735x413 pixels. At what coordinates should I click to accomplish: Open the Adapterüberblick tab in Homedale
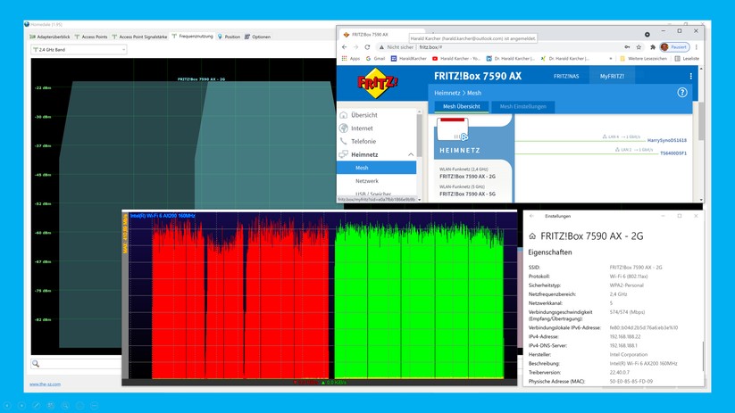(50, 37)
